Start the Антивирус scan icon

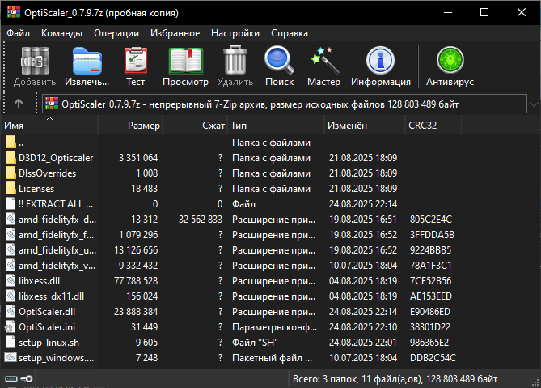[x=450, y=60]
